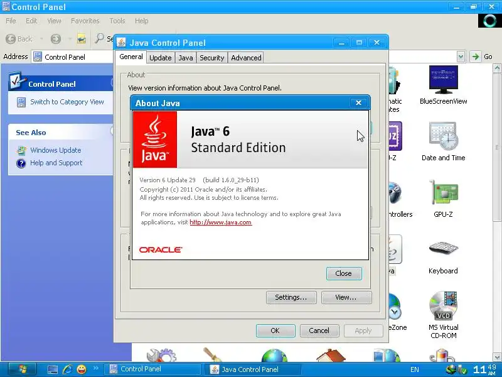Click the network tray icon in system tray
Viewport: 502px width, 377px height.
click(451, 369)
